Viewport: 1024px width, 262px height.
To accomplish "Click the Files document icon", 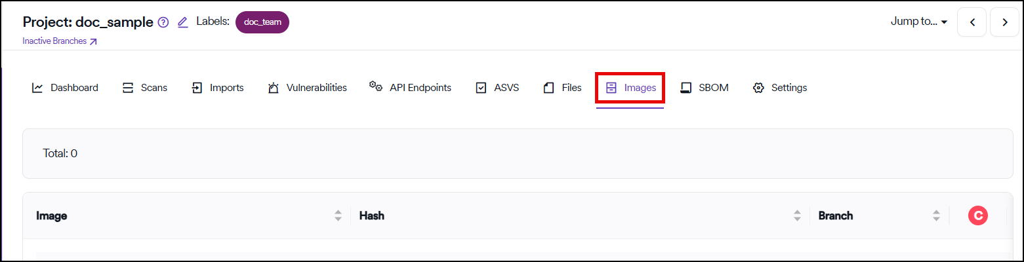I will pyautogui.click(x=549, y=88).
